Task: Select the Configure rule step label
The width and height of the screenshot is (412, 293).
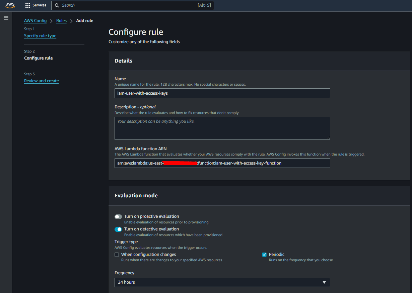Action: pos(39,58)
